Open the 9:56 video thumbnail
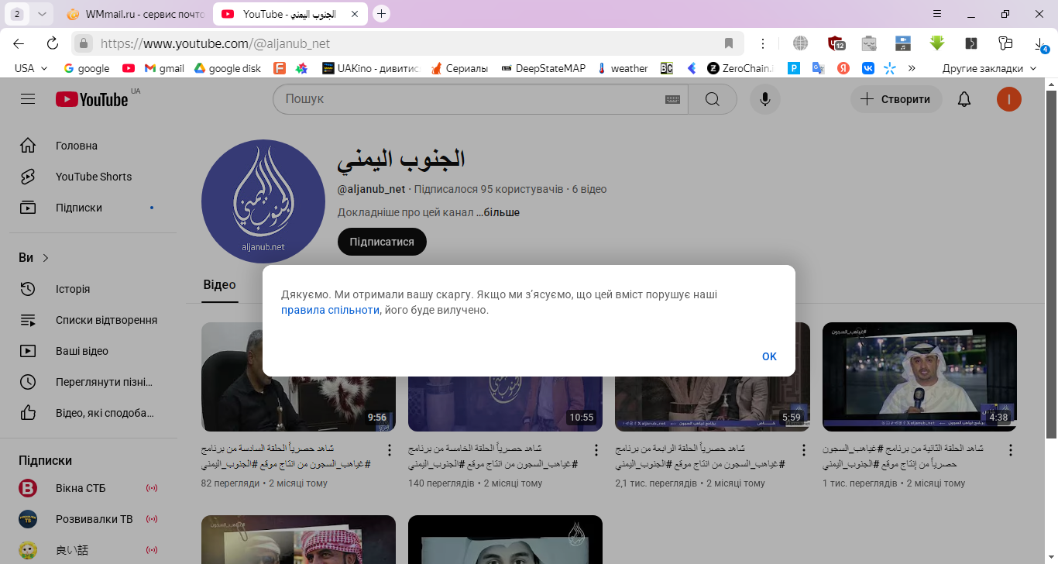1058x564 pixels. (298, 377)
